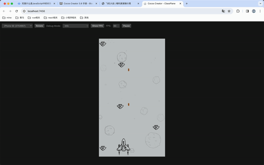
Task: Pause the game preview
Action: (x=126, y=26)
